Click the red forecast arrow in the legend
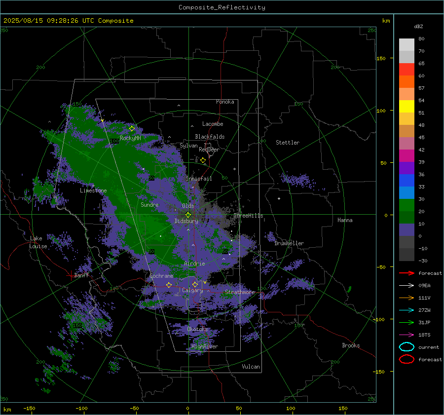The height and width of the screenshot is (415, 444). pos(407,273)
